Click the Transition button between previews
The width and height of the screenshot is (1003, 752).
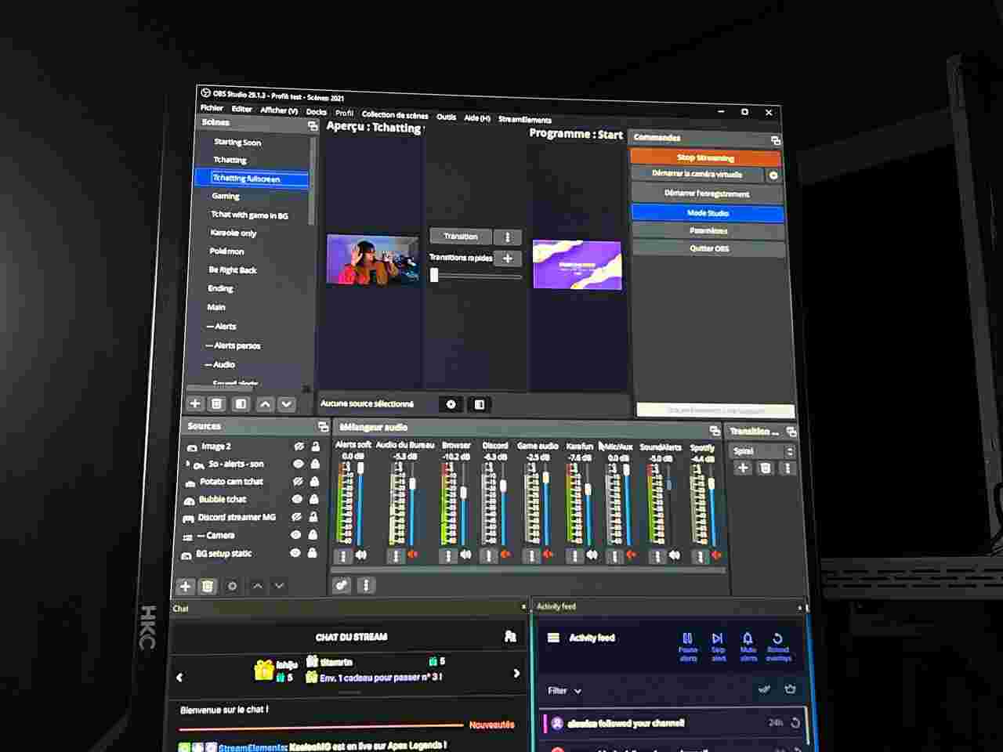click(460, 237)
